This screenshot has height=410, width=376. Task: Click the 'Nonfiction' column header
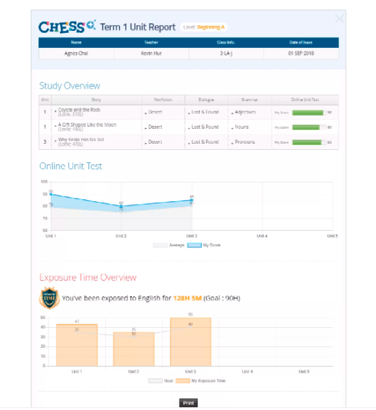coord(163,100)
